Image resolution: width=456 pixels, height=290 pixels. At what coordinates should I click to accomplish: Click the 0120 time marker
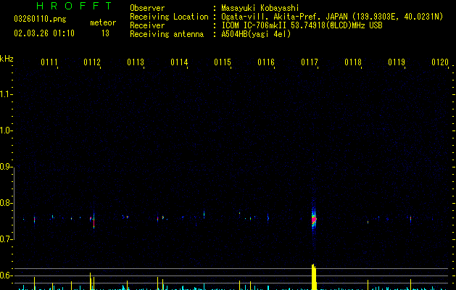click(x=440, y=62)
